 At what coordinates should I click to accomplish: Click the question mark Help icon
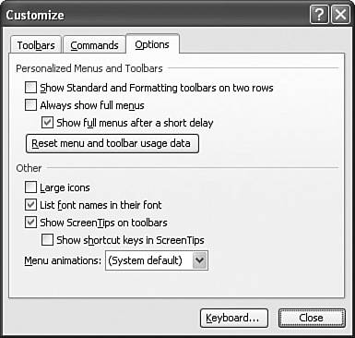(x=320, y=15)
